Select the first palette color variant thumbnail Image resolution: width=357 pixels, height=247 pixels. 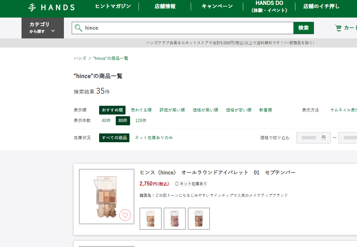pyautogui.click(x=151, y=219)
